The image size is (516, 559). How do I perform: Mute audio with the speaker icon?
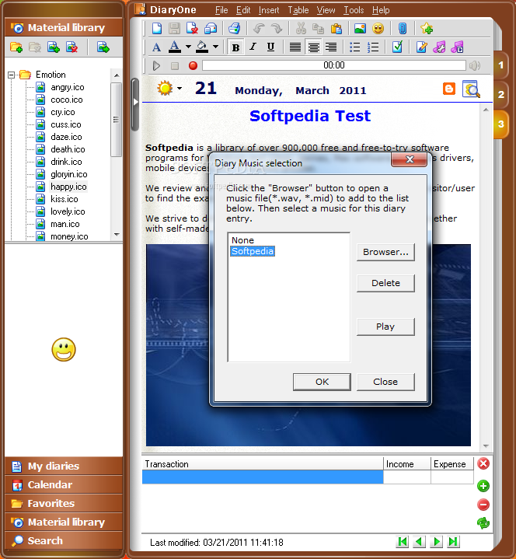[x=475, y=65]
